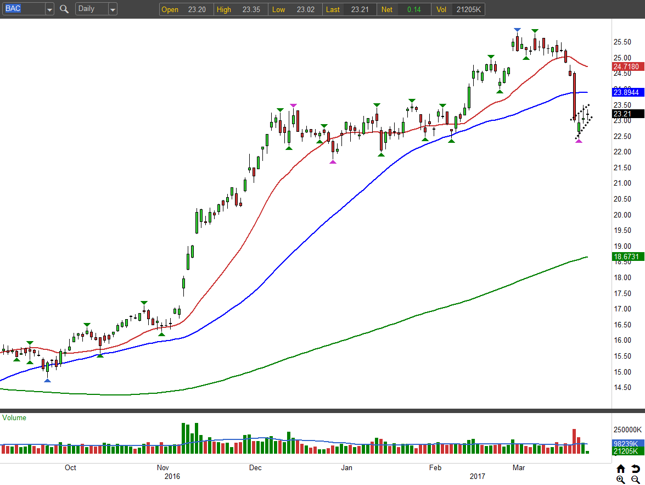Click the zoom out magnifier icon
The image size is (645, 485).
click(636, 480)
